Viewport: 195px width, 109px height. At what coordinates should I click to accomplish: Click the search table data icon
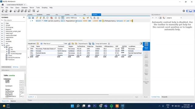[x=34, y=11]
